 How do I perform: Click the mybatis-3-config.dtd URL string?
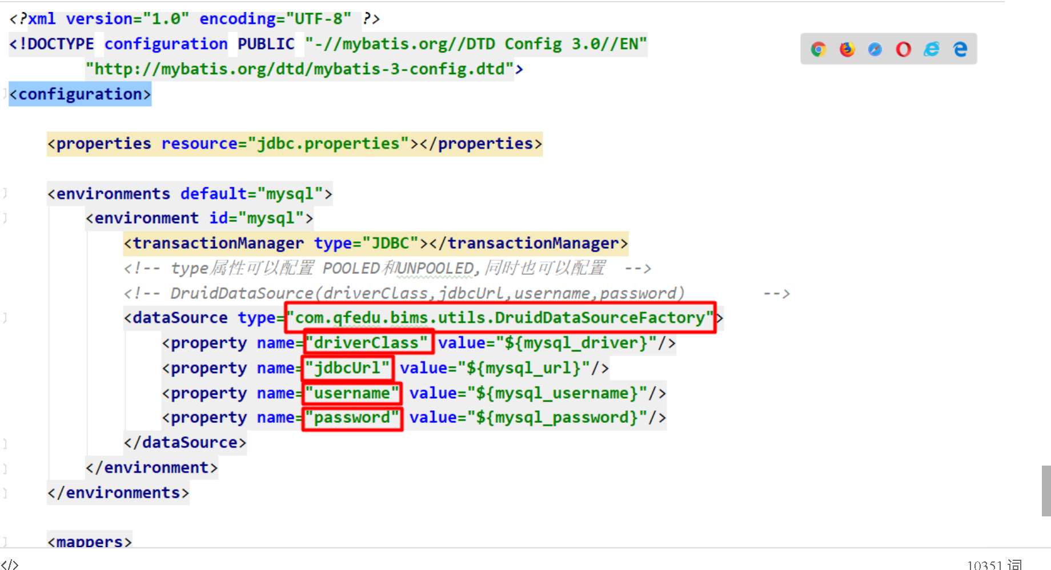click(x=299, y=69)
